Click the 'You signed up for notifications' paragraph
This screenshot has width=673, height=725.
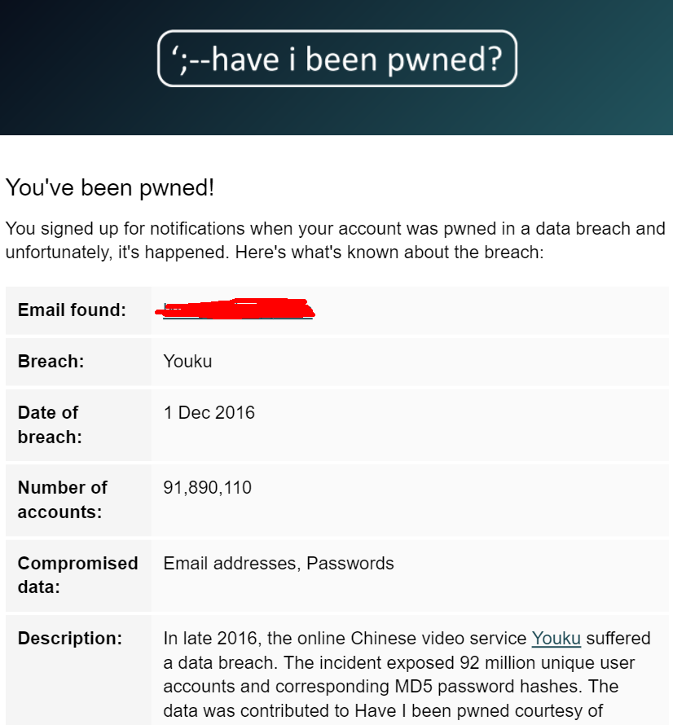pos(335,240)
